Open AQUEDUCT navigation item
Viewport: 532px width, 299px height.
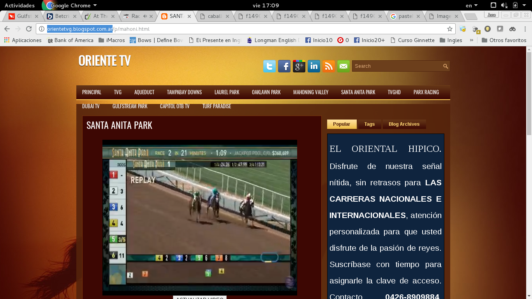tap(144, 92)
